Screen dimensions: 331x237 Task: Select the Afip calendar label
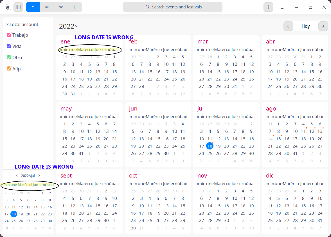pos(17,69)
